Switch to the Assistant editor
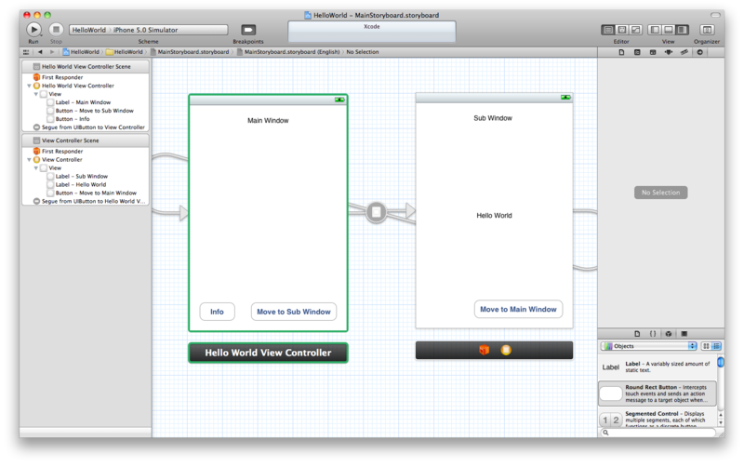Screen dimensions: 744x467 (621, 30)
